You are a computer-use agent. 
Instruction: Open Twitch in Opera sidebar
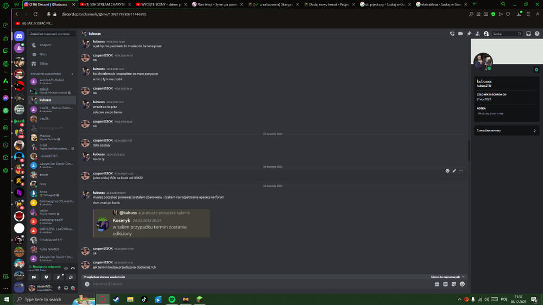point(5,51)
